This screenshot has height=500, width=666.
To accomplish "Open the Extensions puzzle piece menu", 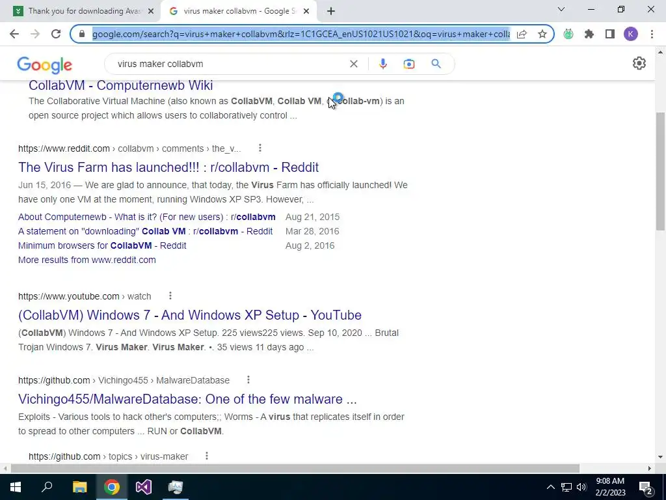I will click(589, 34).
